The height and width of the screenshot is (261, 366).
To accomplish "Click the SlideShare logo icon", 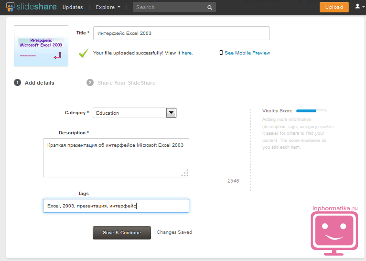I will [10, 7].
